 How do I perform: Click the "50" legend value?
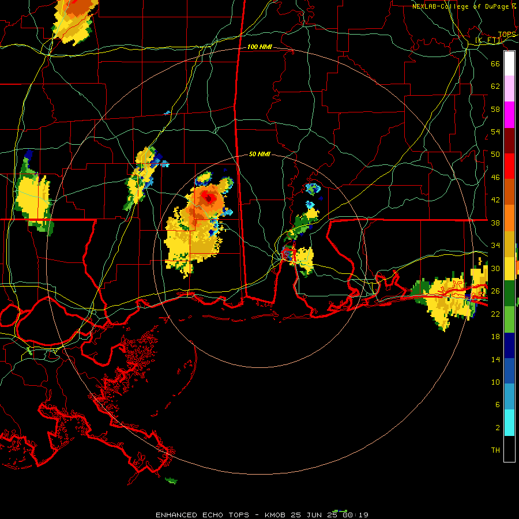pos(495,154)
